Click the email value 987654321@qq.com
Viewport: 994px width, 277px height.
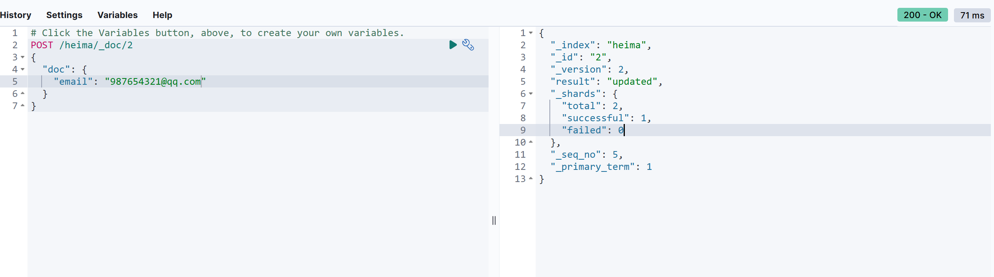pos(155,82)
